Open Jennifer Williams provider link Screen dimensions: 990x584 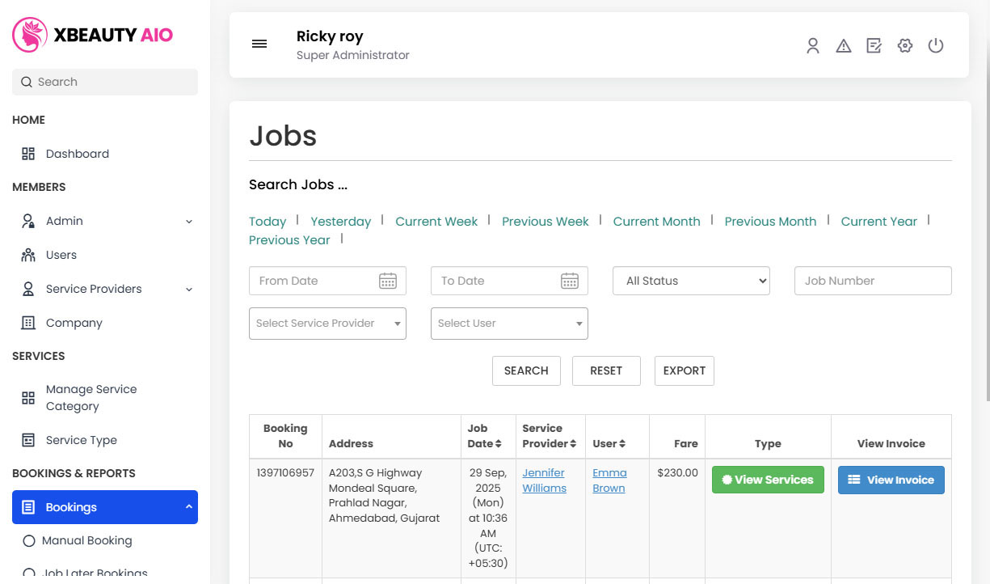544,480
